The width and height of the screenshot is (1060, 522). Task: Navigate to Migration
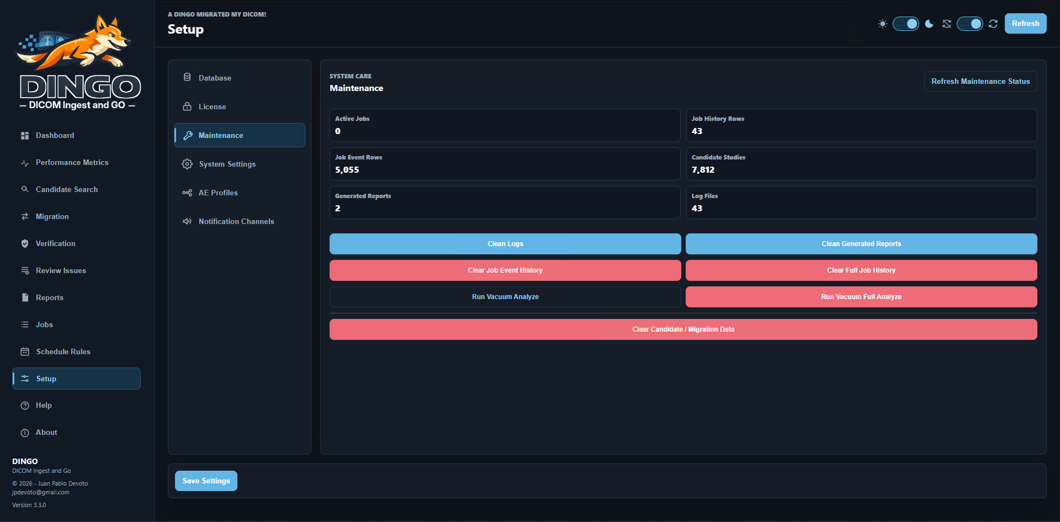click(x=76, y=216)
